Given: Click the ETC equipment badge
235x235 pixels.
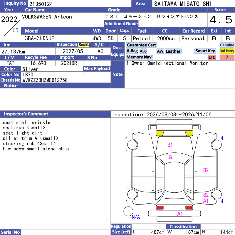Looking at the screenshot, I should click(212, 57).
